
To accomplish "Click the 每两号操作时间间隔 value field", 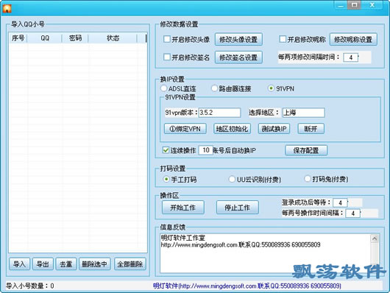I will click(x=352, y=213).
